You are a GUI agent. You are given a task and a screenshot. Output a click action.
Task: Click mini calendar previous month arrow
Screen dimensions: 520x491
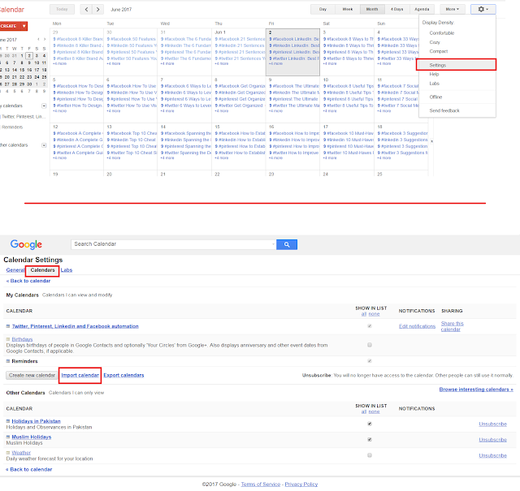(38, 39)
